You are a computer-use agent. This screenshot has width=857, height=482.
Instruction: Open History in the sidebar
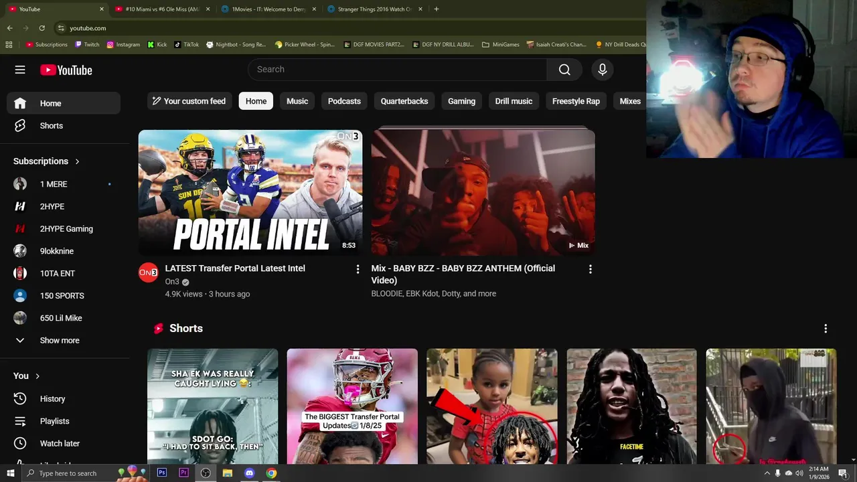point(64,399)
